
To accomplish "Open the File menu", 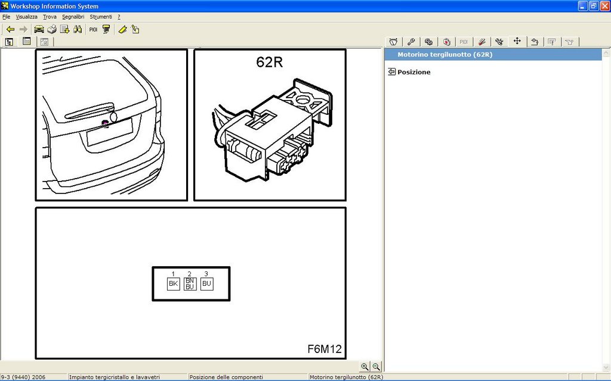I will [x=6, y=17].
